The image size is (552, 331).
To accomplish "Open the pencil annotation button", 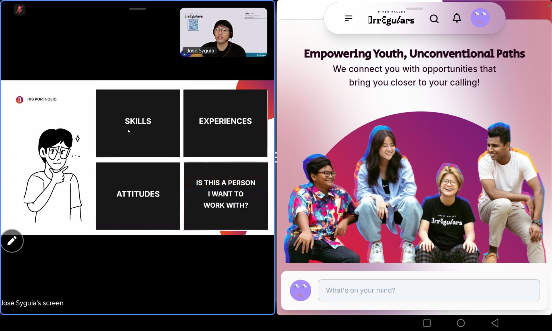I will click(12, 241).
